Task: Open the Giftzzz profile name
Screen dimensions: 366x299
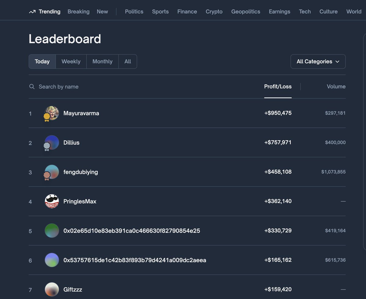Action: 73,290
